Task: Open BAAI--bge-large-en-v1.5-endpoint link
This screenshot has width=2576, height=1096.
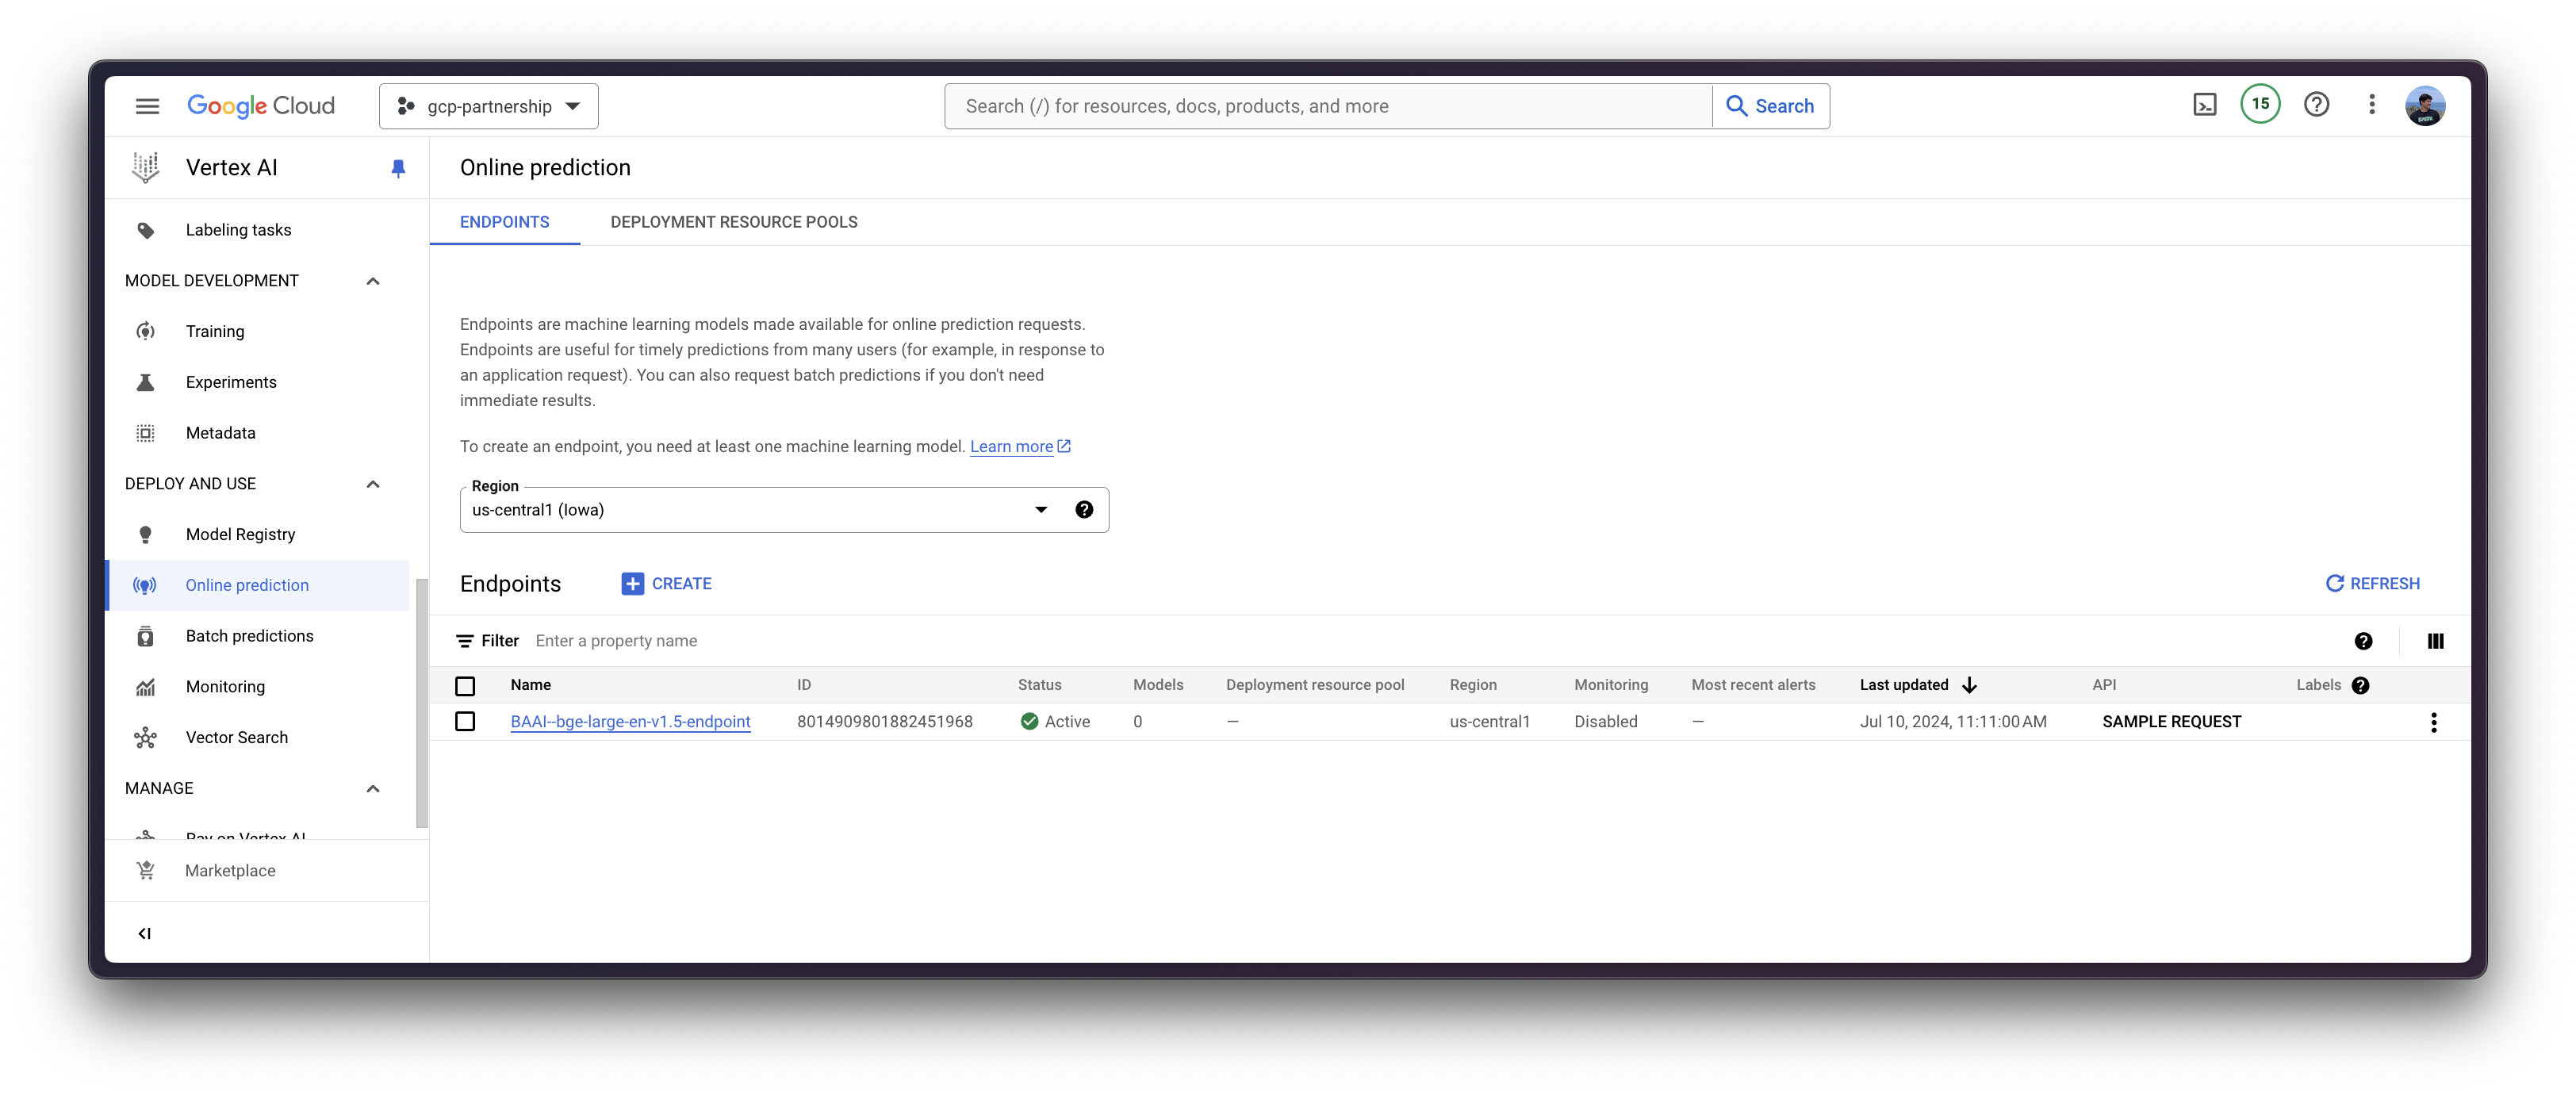Action: click(x=630, y=722)
